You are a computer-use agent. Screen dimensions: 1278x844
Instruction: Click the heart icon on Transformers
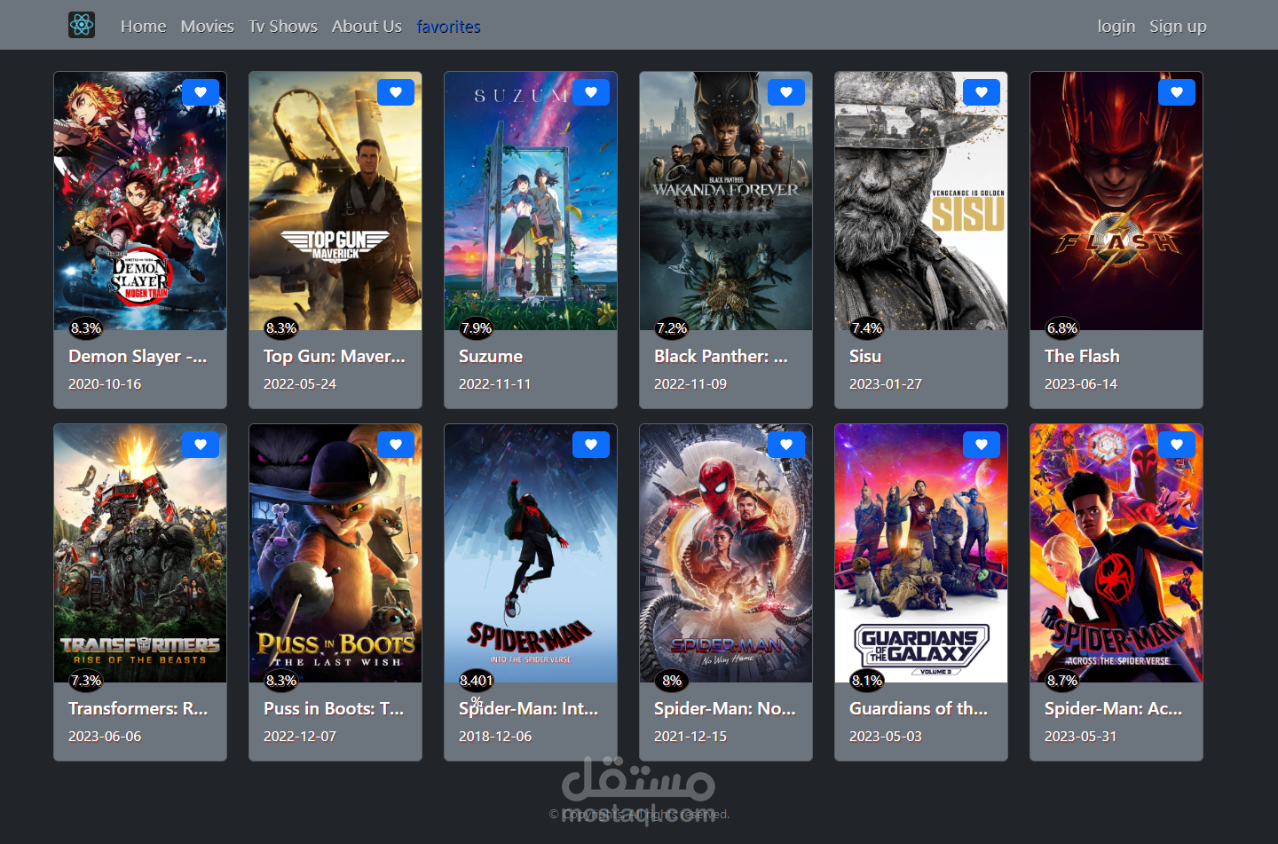[x=201, y=444]
